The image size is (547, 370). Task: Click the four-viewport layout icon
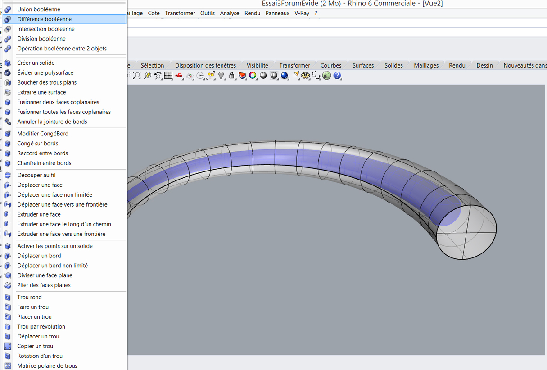pyautogui.click(x=168, y=76)
